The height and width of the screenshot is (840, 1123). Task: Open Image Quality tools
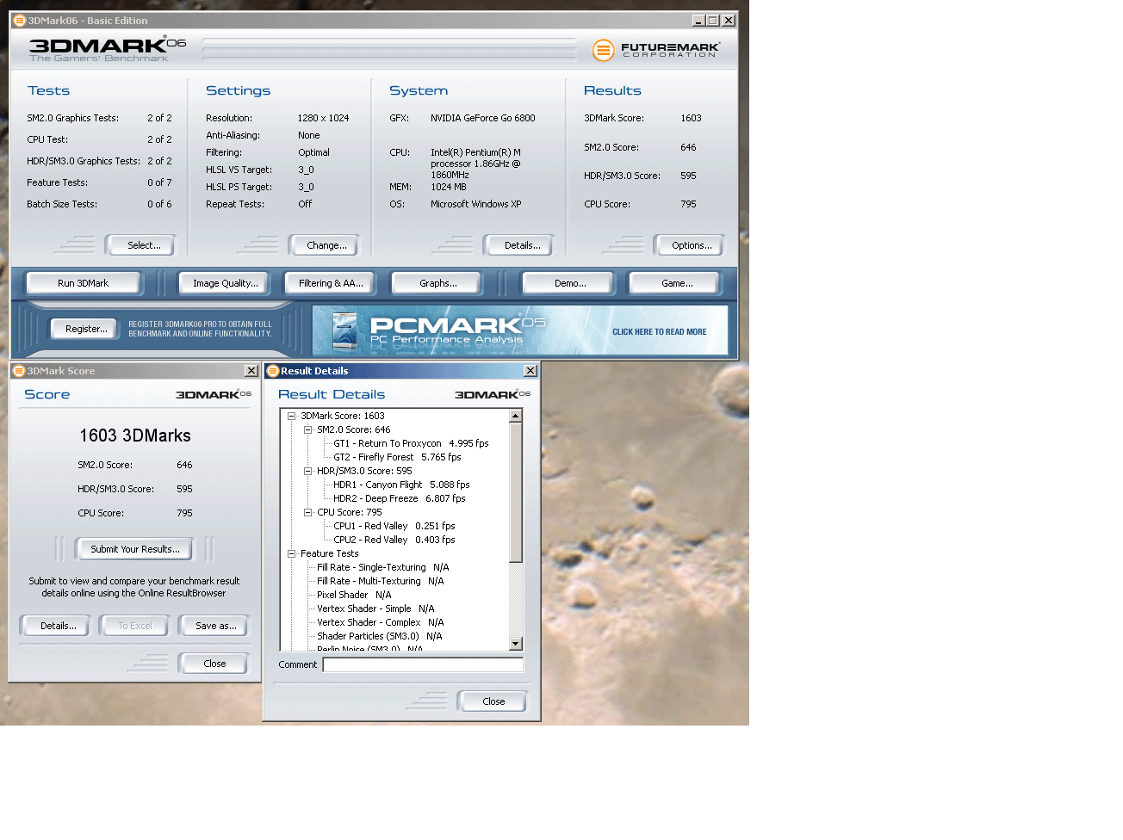point(225,283)
